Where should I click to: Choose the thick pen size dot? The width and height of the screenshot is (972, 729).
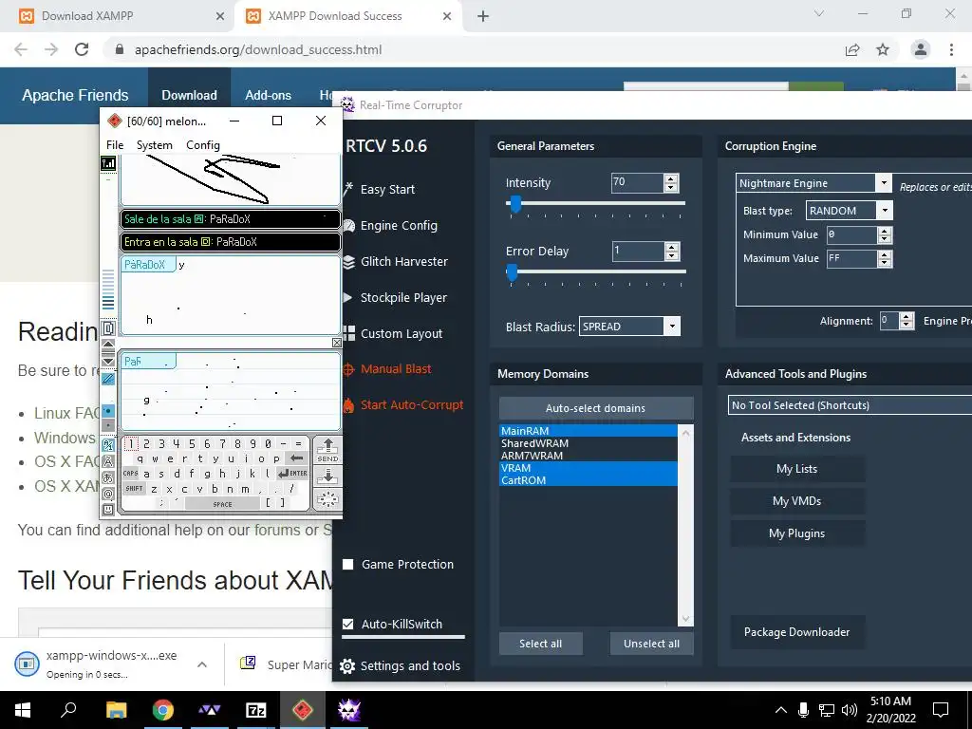tap(108, 411)
